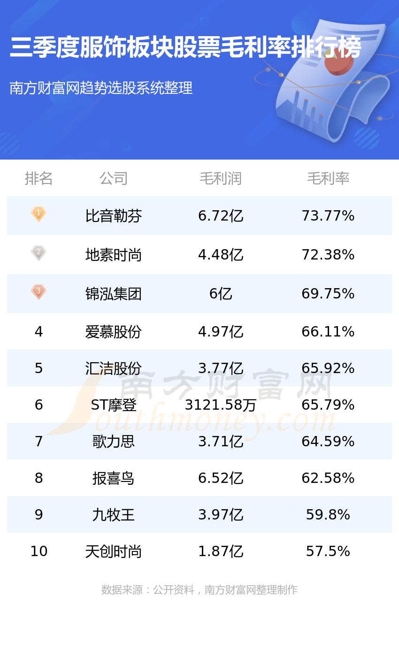Click the main title 三季度服饰板块股票毛利率排行榜
The height and width of the screenshot is (657, 399).
tap(185, 47)
